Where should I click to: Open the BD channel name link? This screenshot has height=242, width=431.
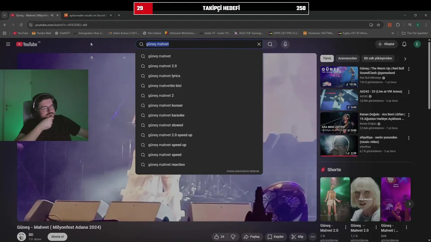[31, 235]
